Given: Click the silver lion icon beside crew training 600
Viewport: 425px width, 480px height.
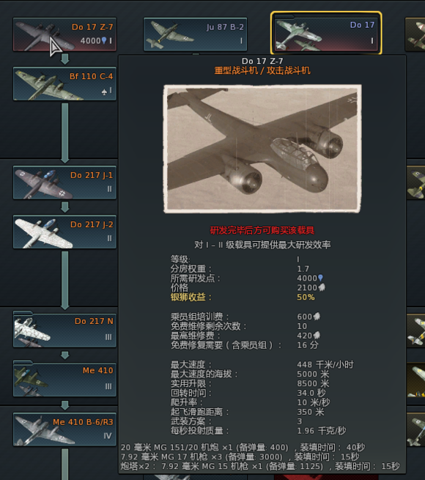Looking at the screenshot, I should 317,316.
